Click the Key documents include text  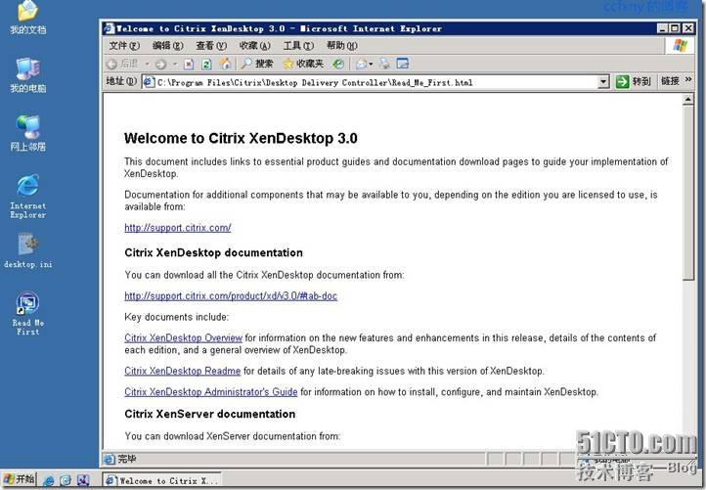(x=176, y=317)
